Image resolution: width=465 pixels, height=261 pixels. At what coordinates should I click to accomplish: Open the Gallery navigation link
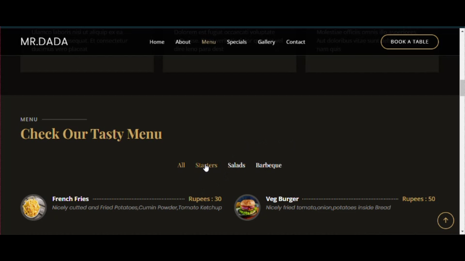point(266,42)
